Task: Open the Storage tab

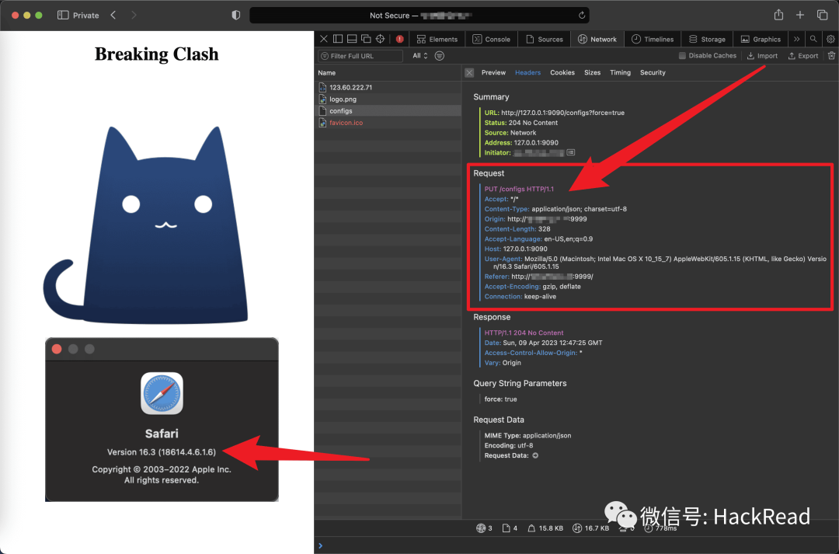Action: [x=707, y=39]
